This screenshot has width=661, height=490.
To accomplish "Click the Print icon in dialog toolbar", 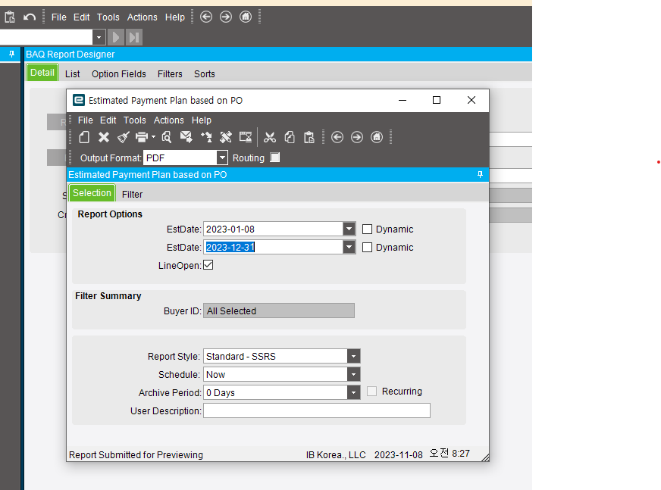I will (142, 137).
